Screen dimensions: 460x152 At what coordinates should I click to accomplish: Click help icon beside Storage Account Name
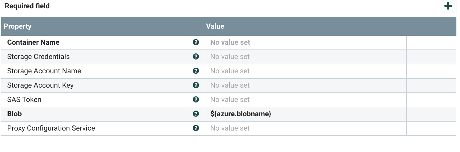pyautogui.click(x=196, y=71)
